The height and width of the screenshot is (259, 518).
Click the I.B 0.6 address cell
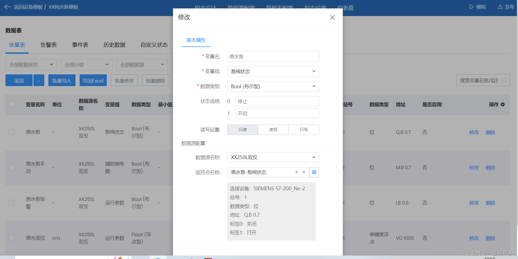click(x=402, y=203)
